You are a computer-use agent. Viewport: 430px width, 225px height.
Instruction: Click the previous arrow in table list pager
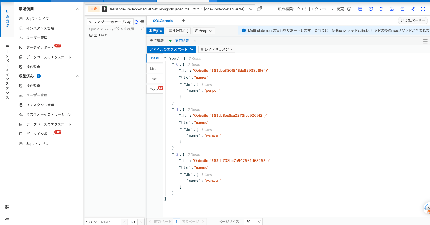(x=124, y=222)
